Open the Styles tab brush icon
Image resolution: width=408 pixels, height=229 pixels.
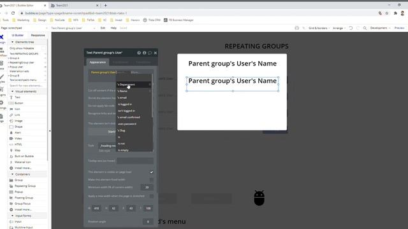2,78
